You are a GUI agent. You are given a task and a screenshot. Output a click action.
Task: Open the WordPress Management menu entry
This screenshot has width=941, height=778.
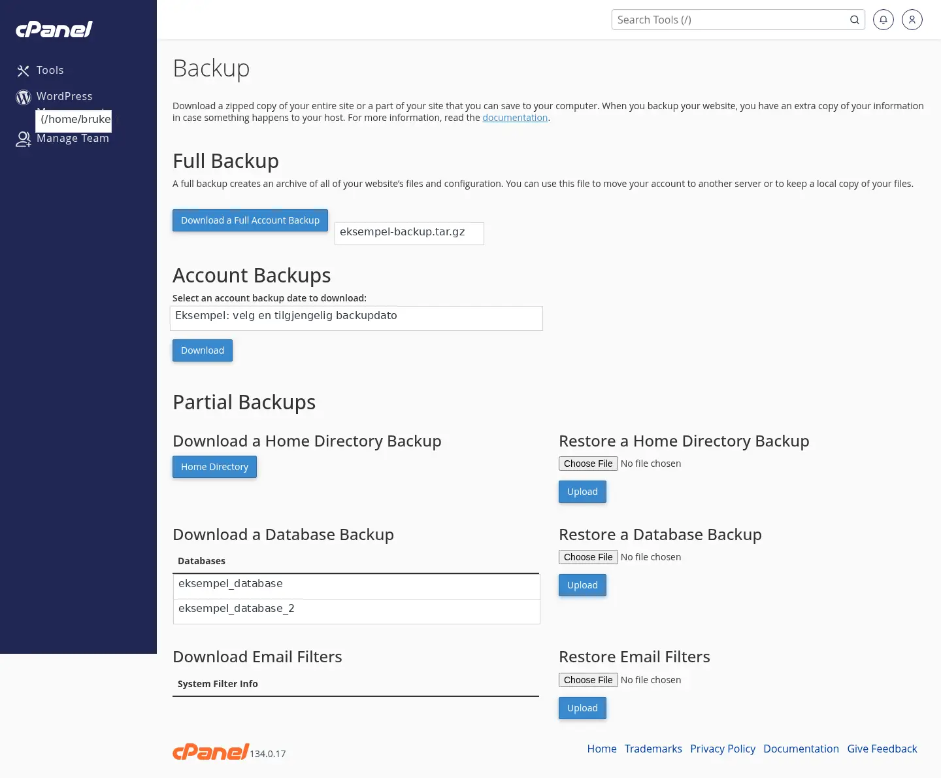pos(65,96)
